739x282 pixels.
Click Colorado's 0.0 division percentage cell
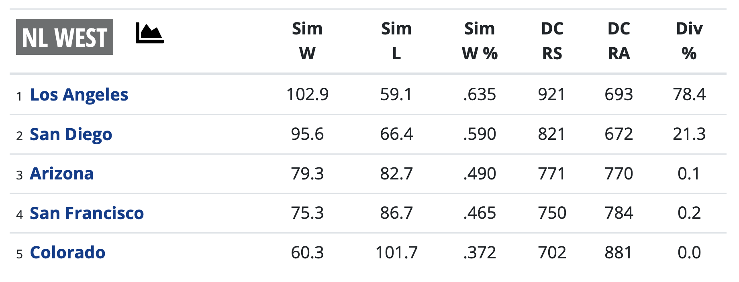pos(689,253)
